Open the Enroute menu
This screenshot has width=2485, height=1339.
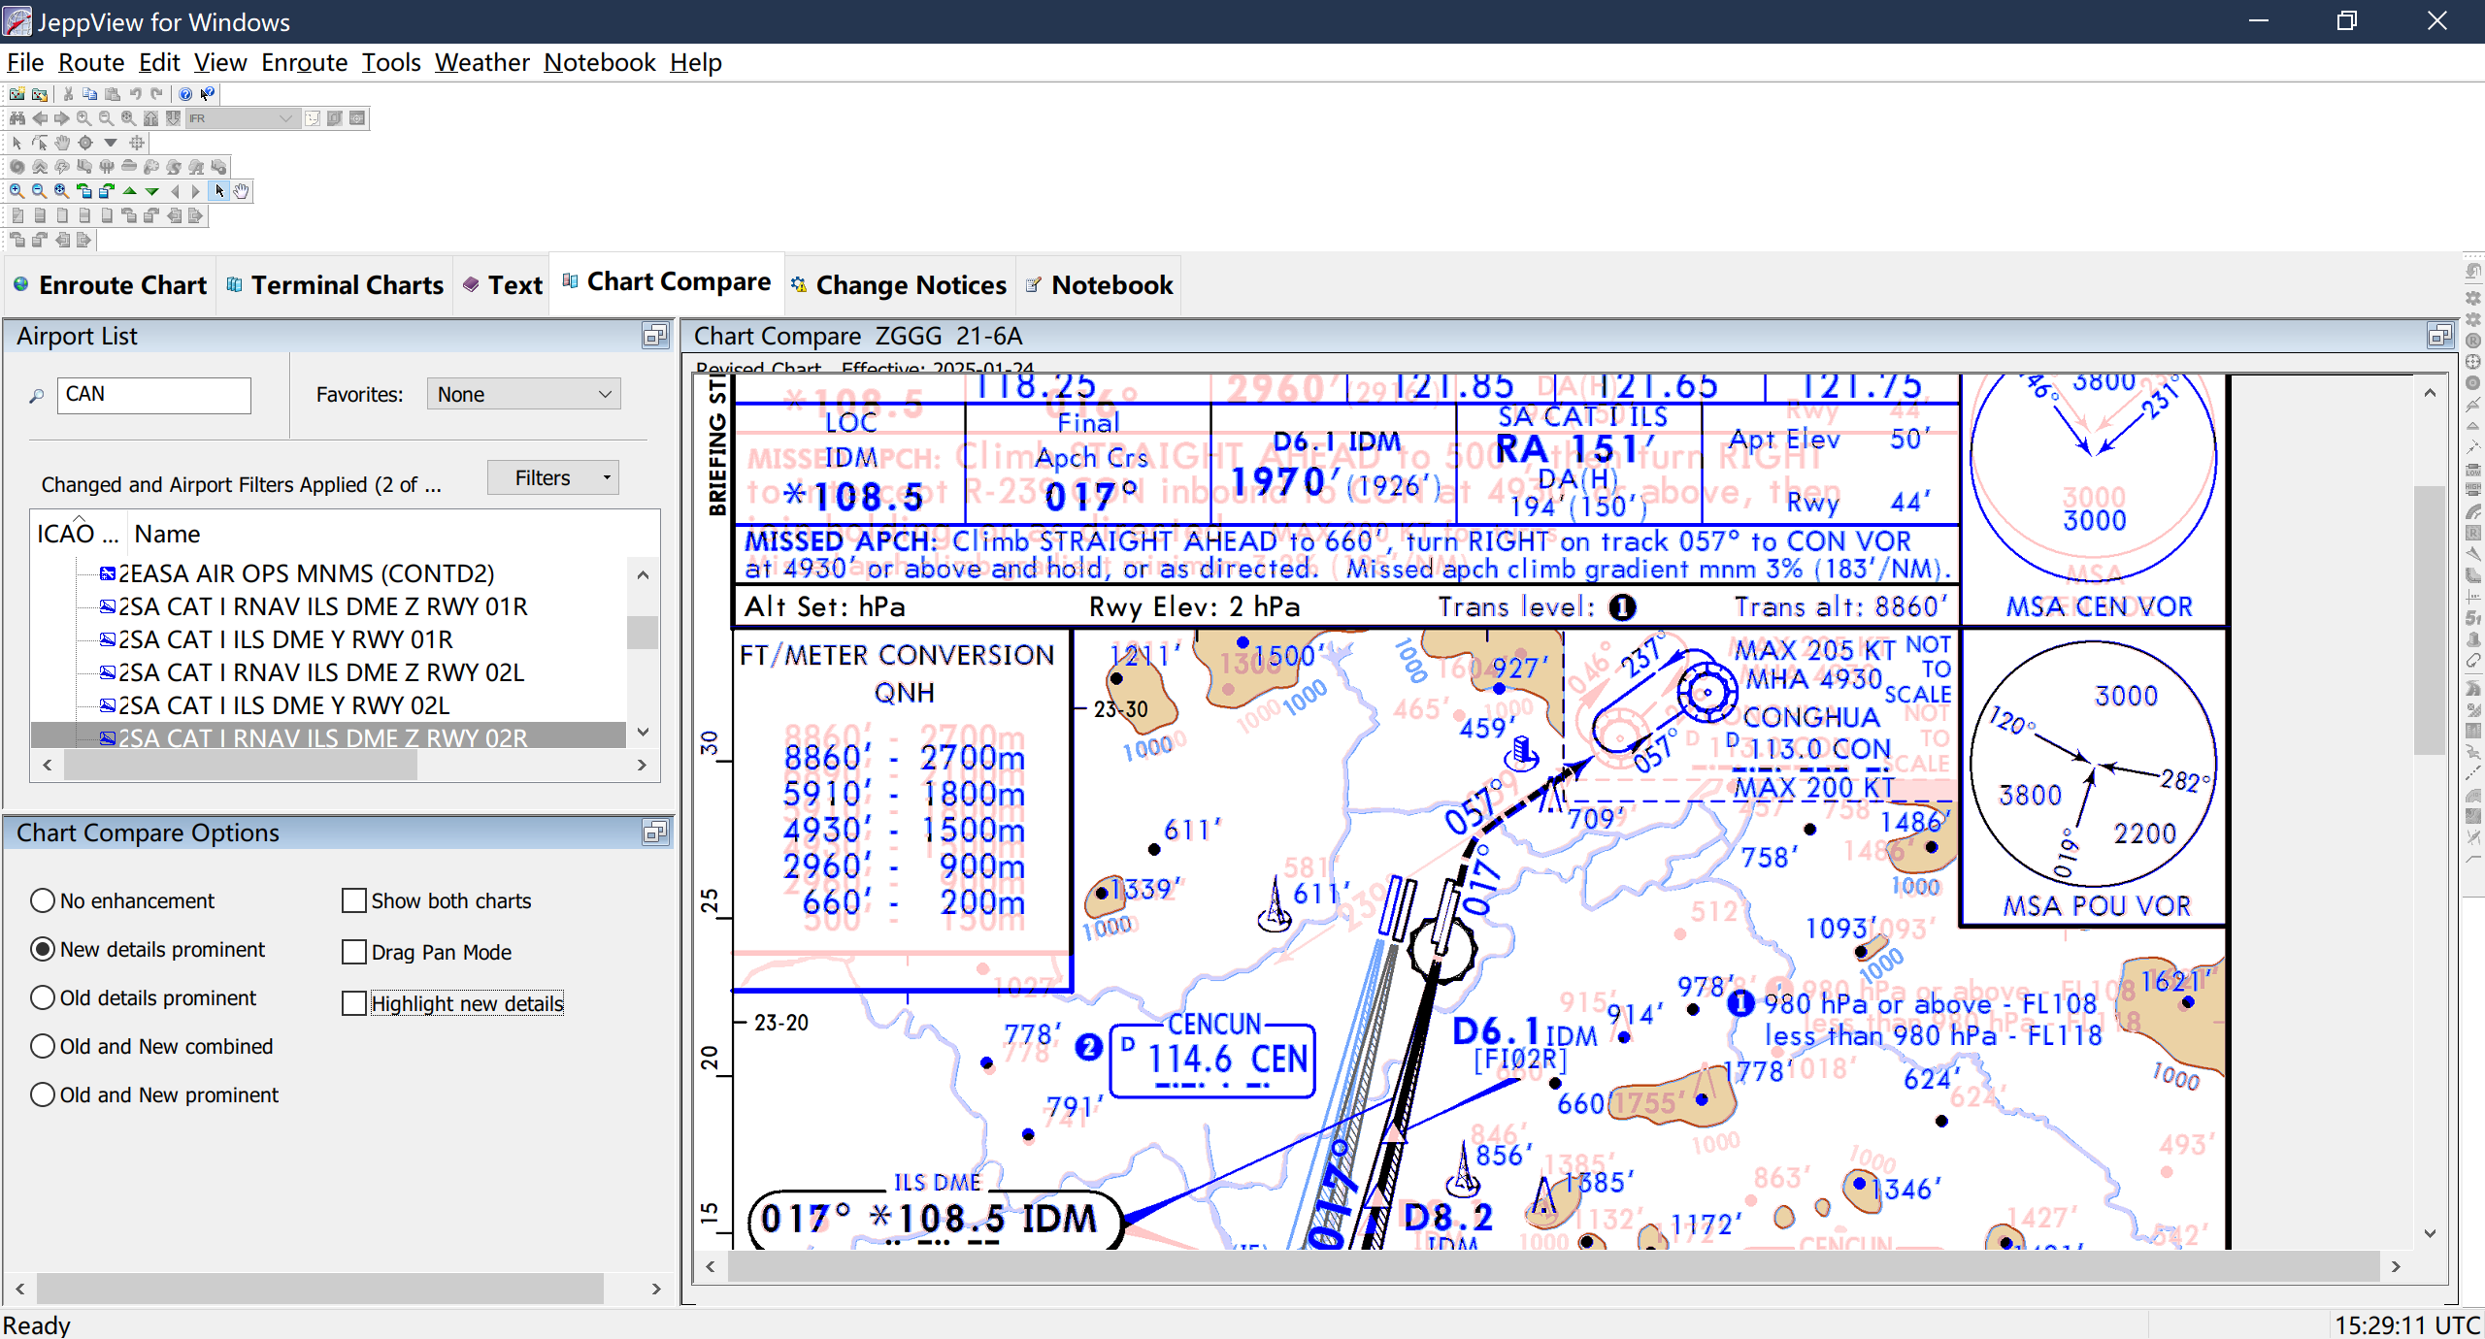coord(304,62)
